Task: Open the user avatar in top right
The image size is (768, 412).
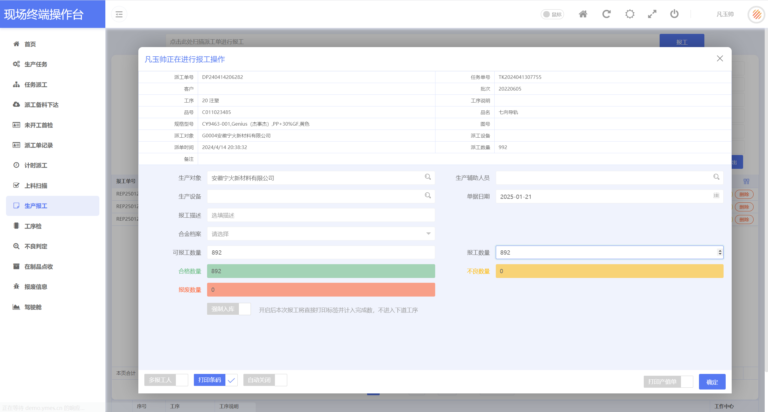Action: coord(756,14)
